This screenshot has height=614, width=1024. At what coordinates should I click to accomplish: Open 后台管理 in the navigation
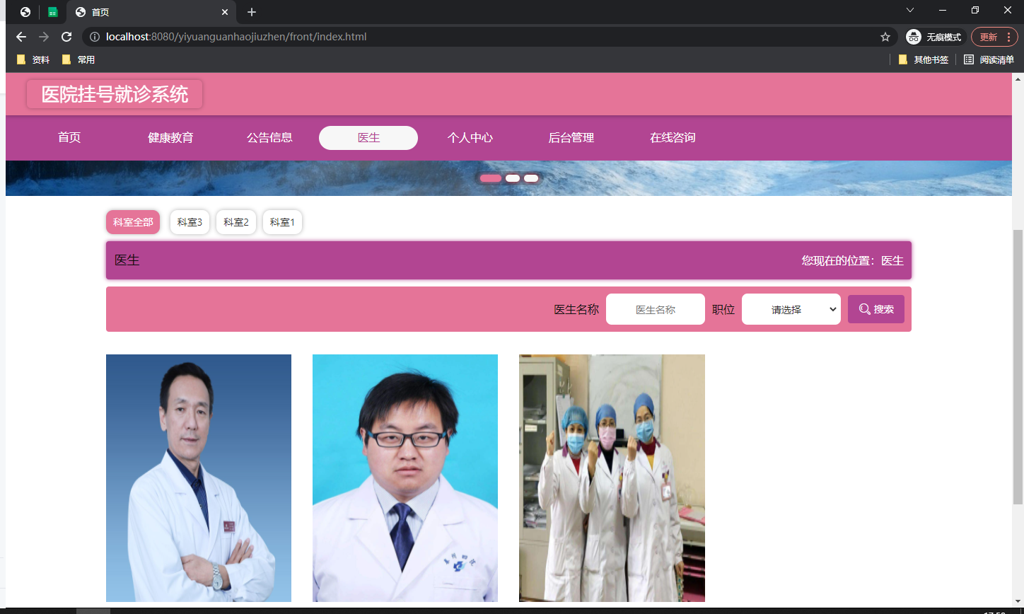(x=571, y=138)
